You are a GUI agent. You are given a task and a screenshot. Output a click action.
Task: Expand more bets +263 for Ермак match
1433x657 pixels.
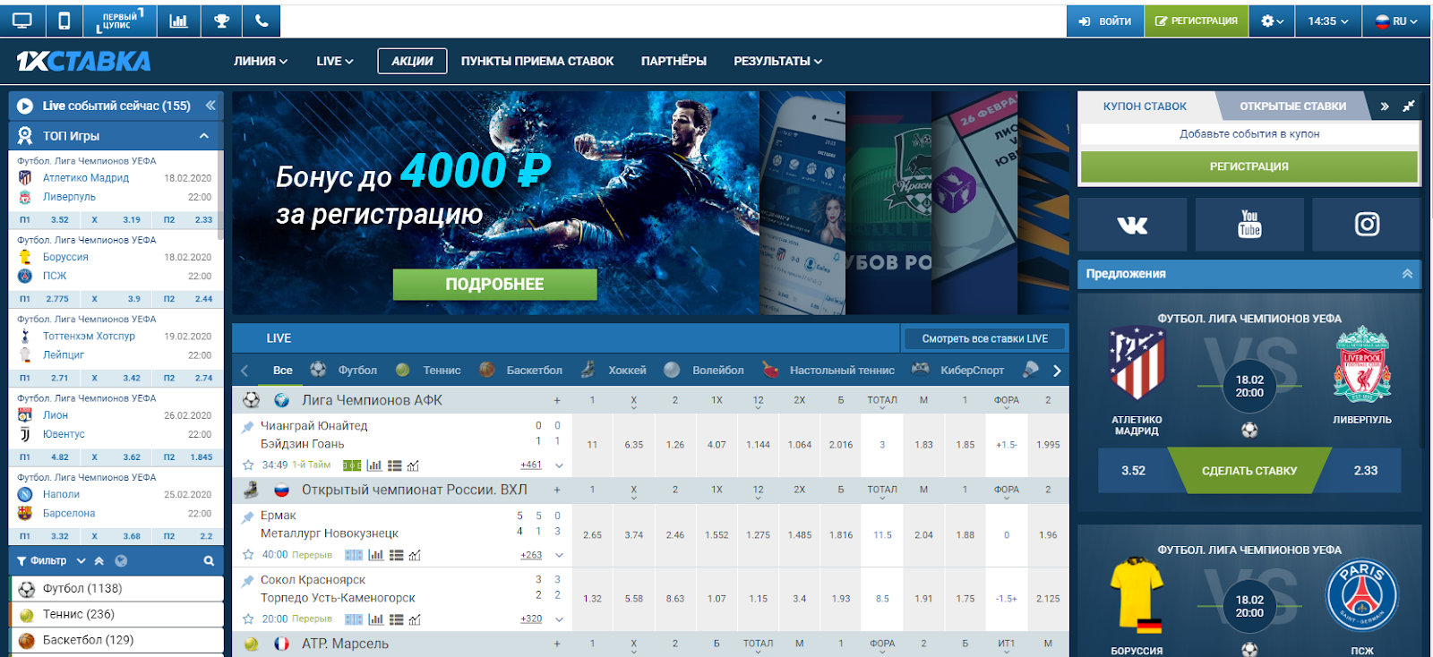[531, 555]
